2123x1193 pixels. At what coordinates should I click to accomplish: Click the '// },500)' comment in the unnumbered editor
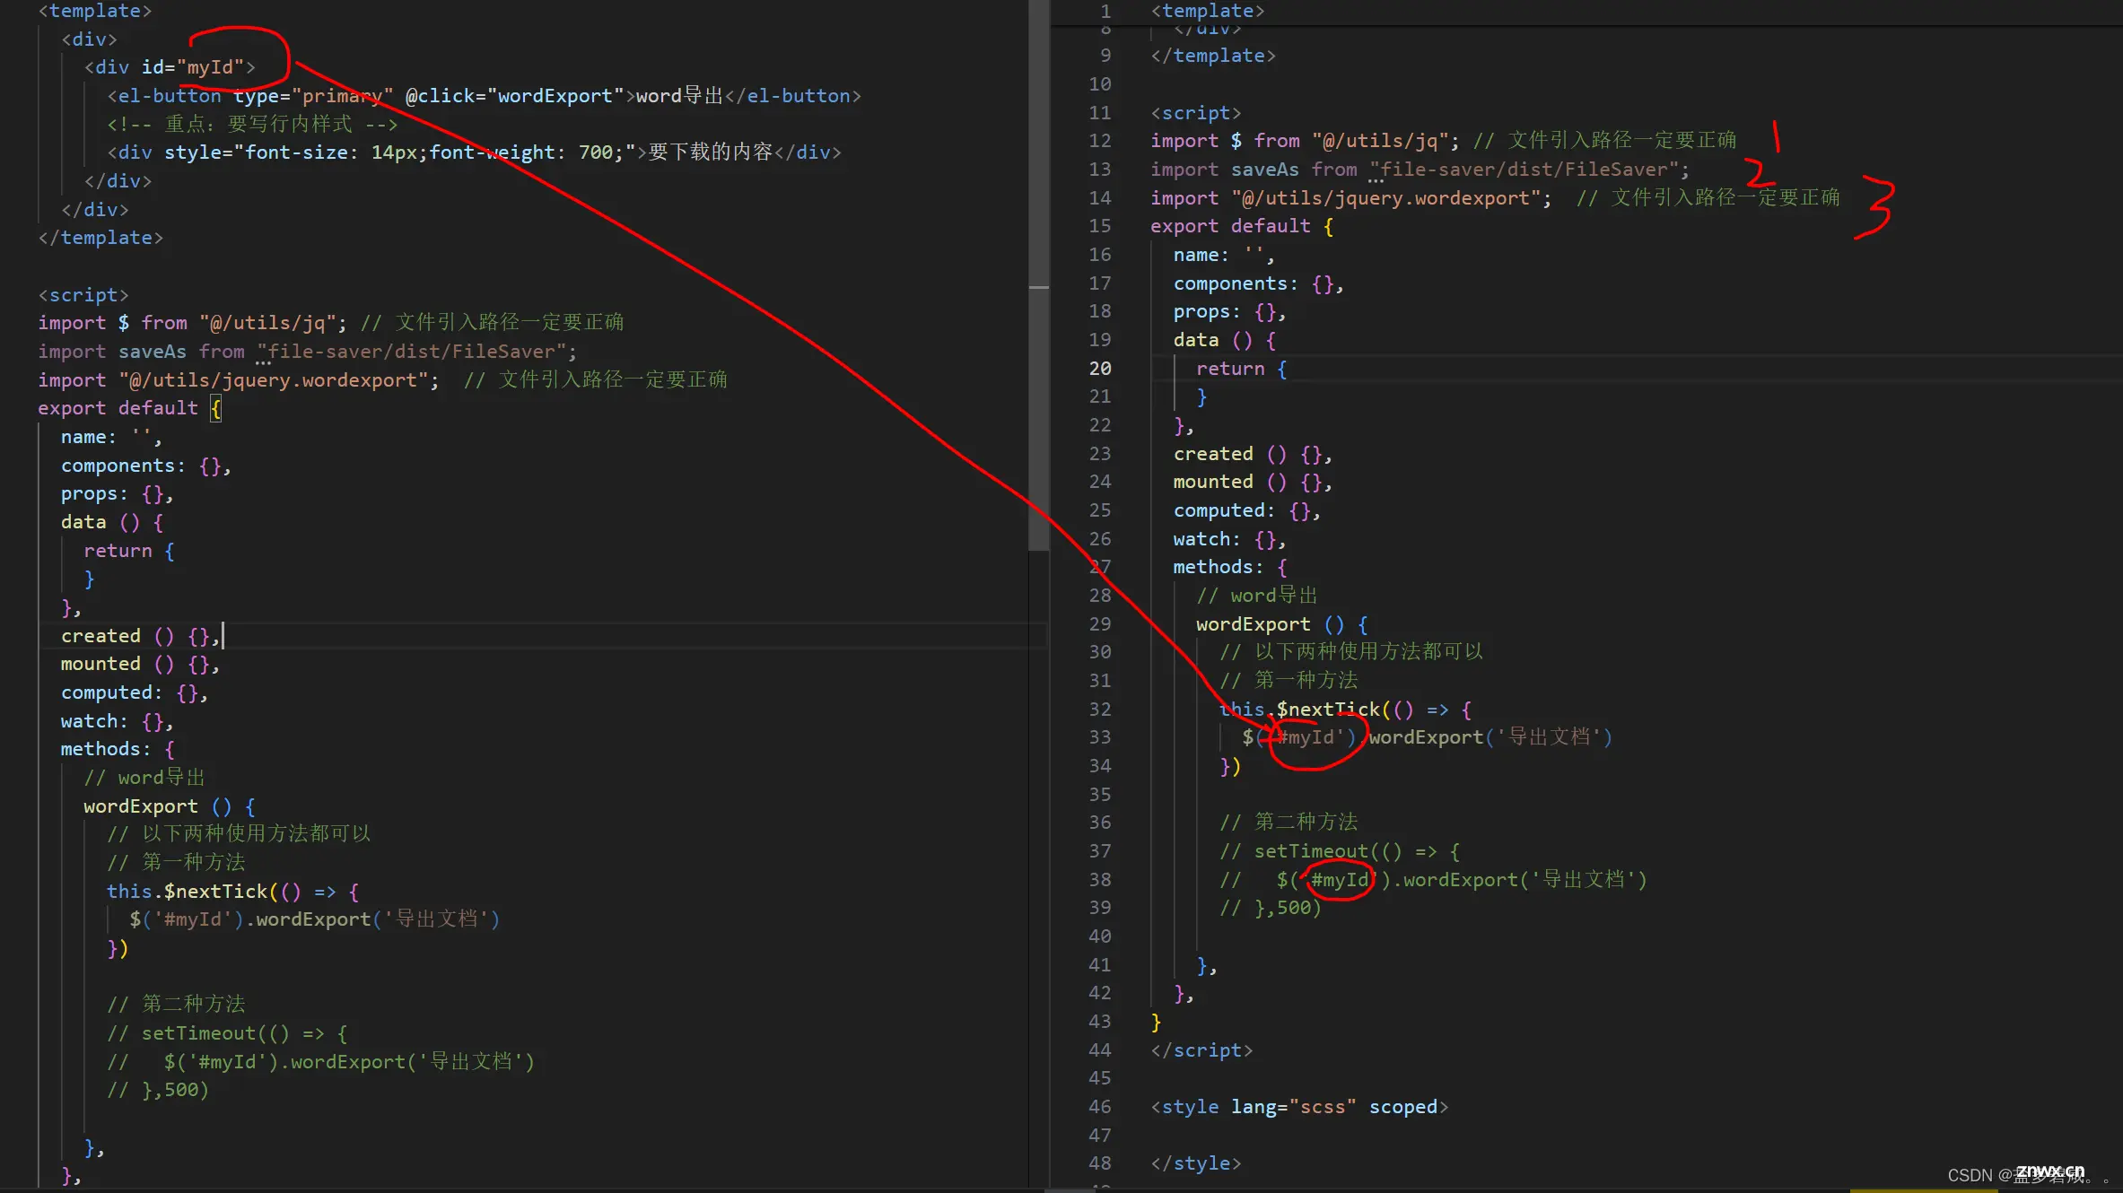pyautogui.click(x=158, y=1090)
